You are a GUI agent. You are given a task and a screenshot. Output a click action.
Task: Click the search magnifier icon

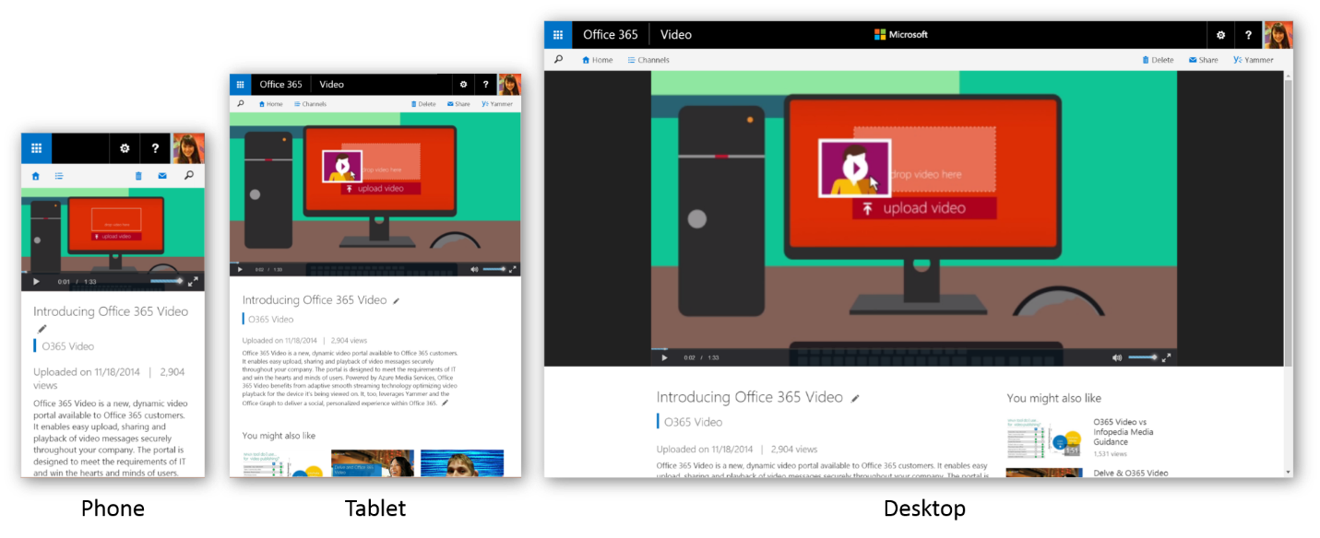click(x=559, y=59)
